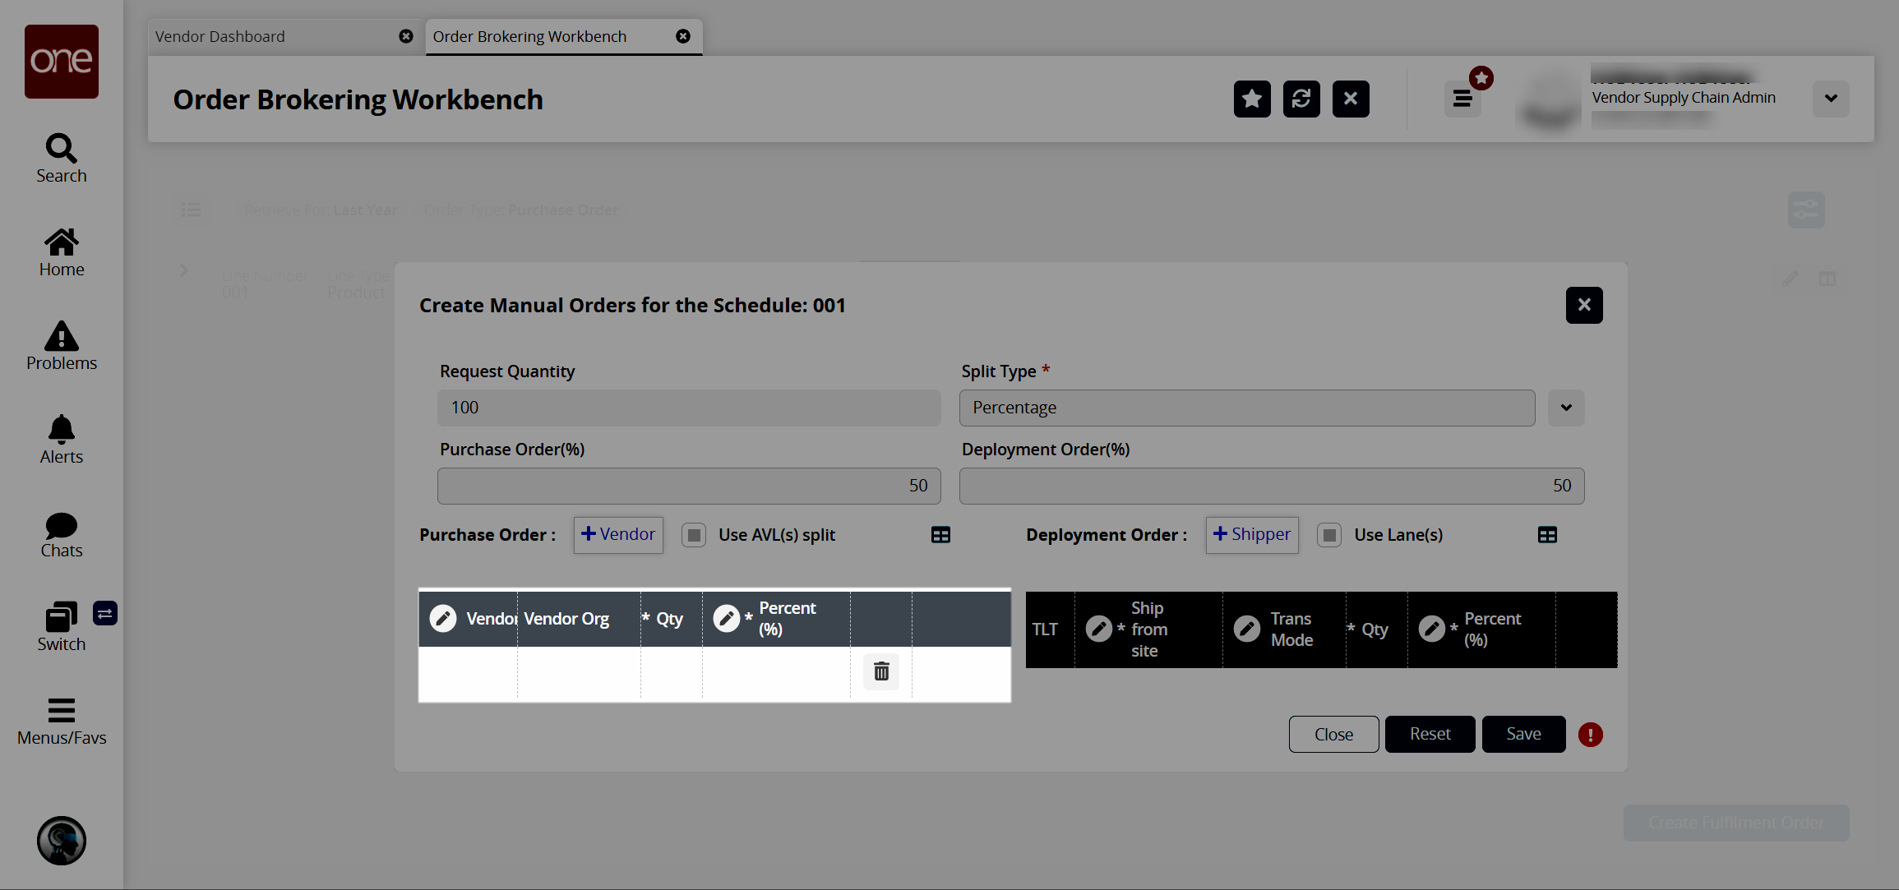Click the Reset button
Screen dimensions: 1899x890
point(1430,734)
